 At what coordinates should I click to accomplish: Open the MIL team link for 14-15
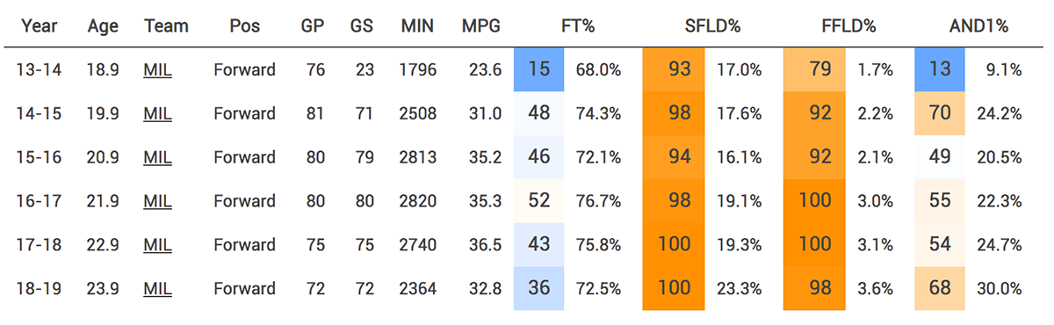pyautogui.click(x=158, y=113)
